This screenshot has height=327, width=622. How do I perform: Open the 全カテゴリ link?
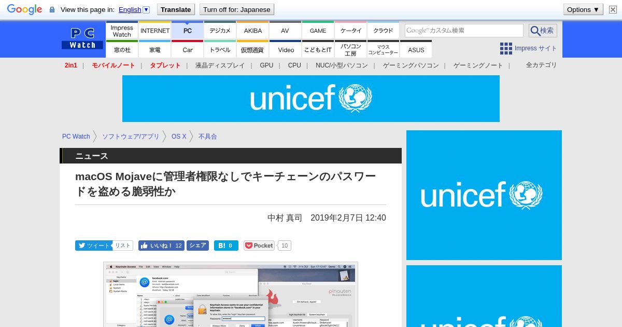coord(541,65)
